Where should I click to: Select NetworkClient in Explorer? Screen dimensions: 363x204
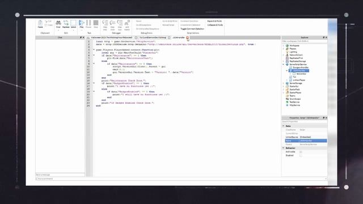tap(296, 55)
